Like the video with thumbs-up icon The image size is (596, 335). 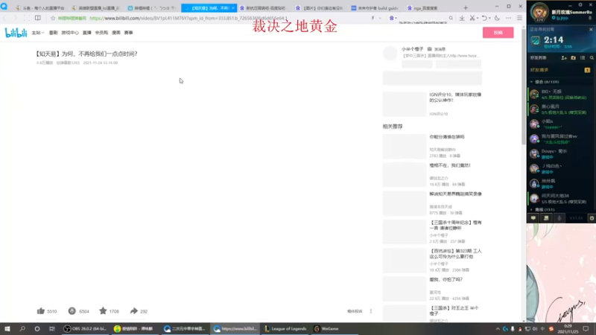coord(41,310)
